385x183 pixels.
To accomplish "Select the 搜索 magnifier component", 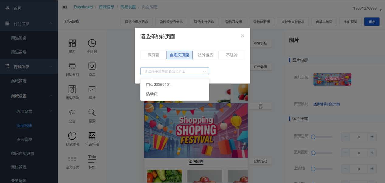I will point(92,112).
